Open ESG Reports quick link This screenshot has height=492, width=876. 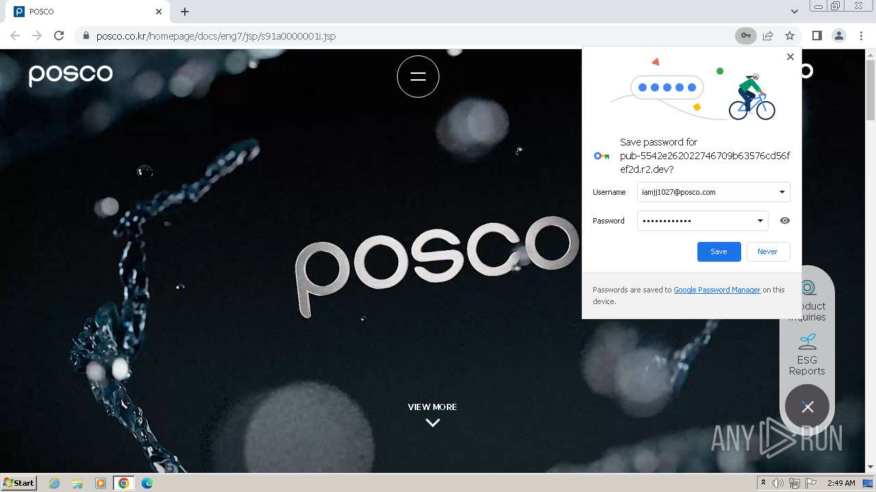[807, 355]
